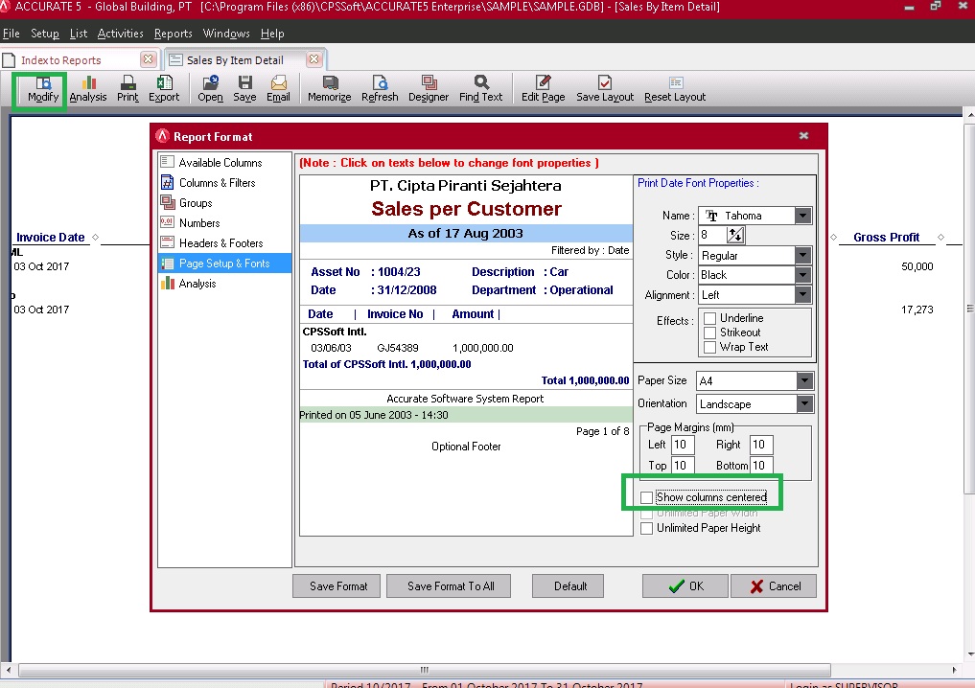This screenshot has height=688, width=975.
Task: Memorize the current report
Action: coord(330,89)
